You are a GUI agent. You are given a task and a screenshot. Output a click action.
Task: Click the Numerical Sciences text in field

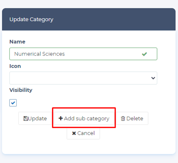(x=39, y=54)
